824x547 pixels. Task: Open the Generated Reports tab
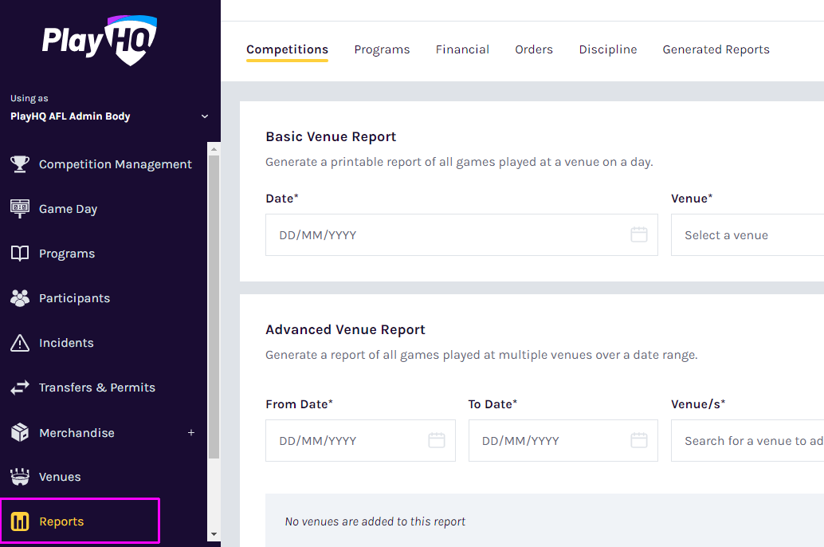(716, 49)
